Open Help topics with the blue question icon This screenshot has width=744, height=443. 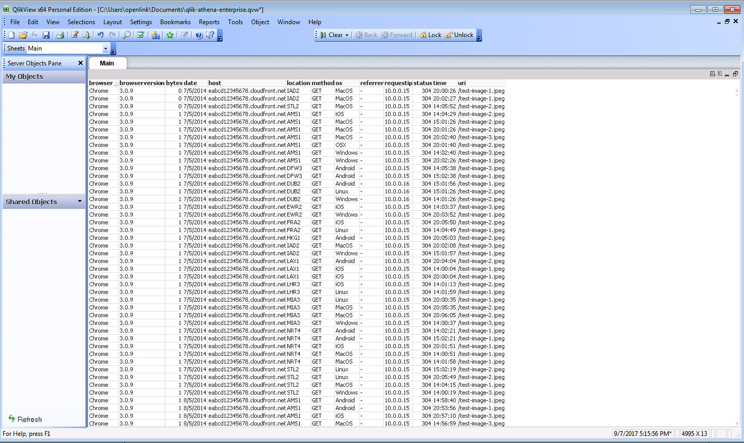[199, 35]
